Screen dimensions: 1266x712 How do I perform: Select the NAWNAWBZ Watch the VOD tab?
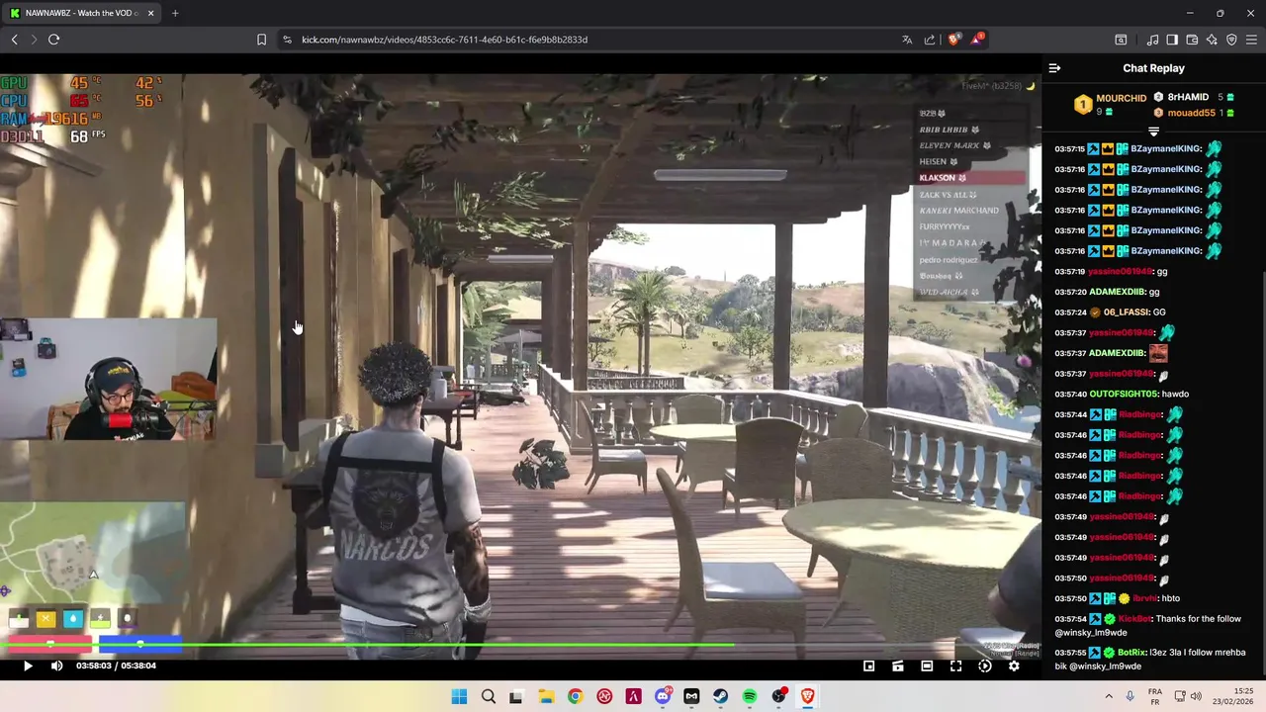pos(80,13)
